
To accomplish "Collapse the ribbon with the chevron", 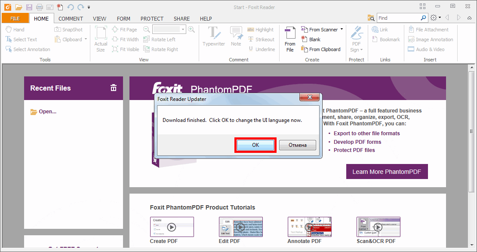I will [x=469, y=18].
